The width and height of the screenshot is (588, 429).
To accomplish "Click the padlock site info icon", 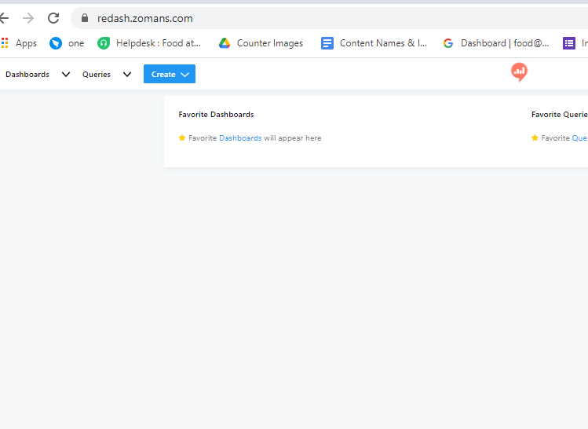I will (x=85, y=18).
